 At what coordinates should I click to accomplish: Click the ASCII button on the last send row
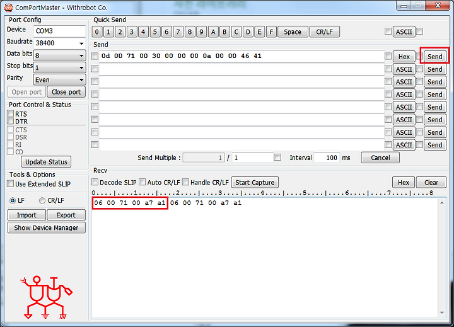pos(404,145)
